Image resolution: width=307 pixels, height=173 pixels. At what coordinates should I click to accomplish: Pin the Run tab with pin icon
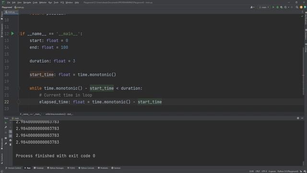click(6, 144)
